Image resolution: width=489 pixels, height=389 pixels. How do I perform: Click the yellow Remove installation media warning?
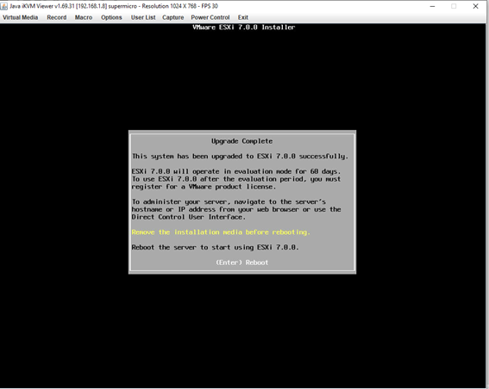[x=221, y=232]
